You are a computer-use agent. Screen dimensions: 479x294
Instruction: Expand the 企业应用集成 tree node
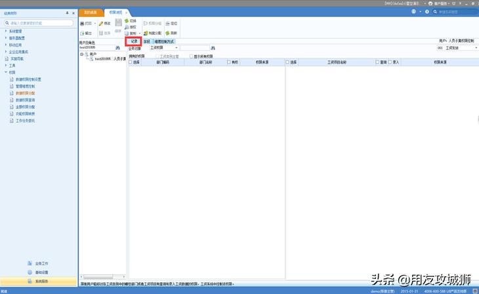point(5,52)
